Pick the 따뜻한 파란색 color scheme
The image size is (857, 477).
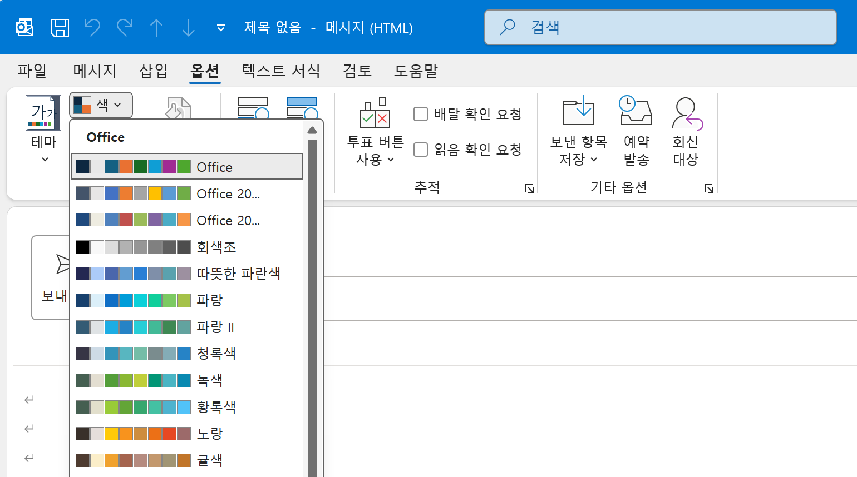187,273
